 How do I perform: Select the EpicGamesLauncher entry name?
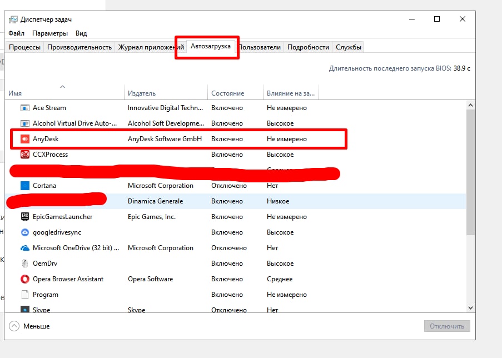62,217
